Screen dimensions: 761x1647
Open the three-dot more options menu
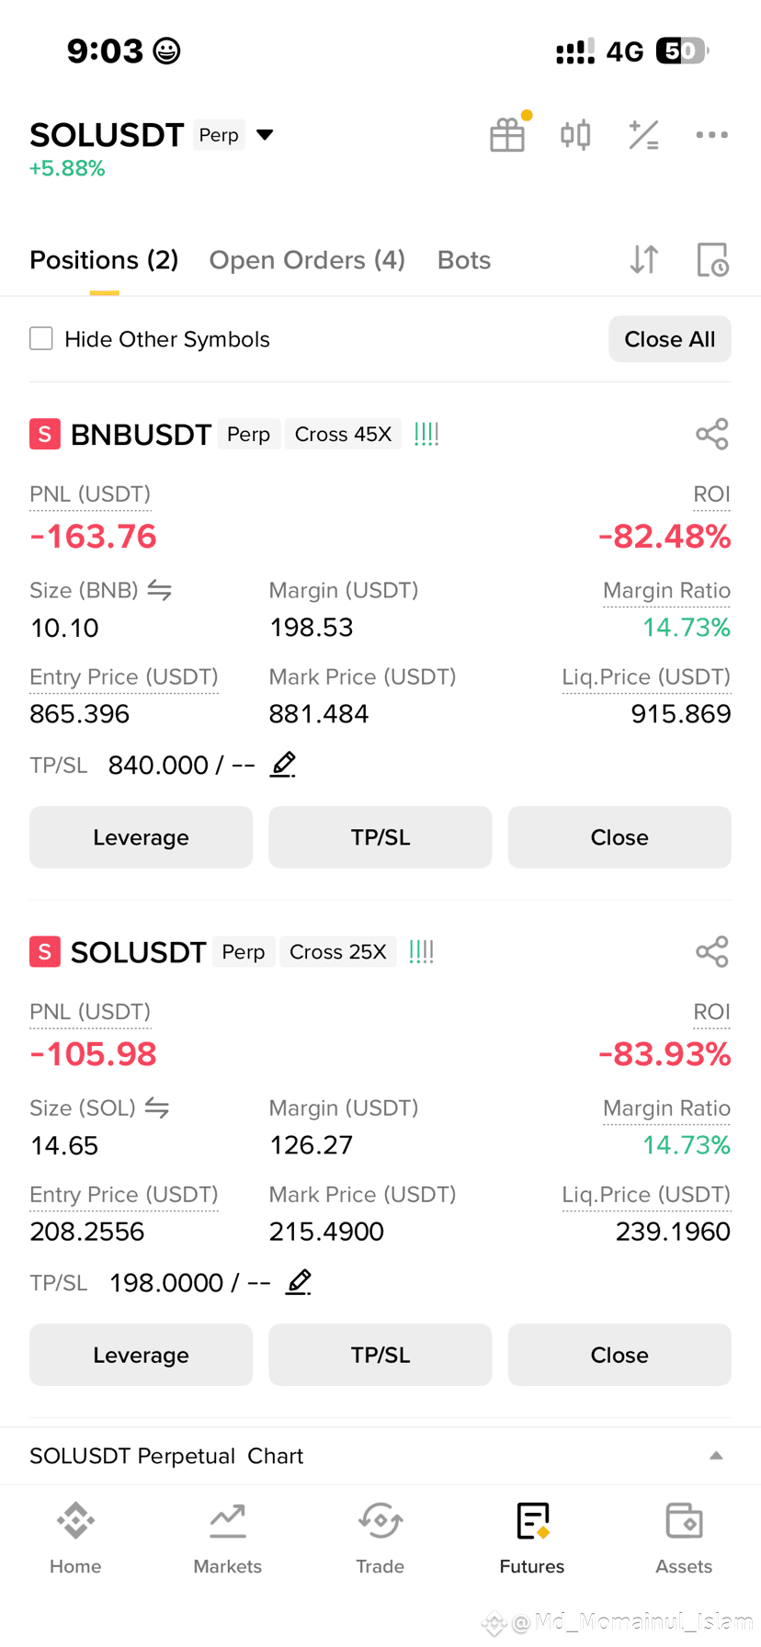711,135
